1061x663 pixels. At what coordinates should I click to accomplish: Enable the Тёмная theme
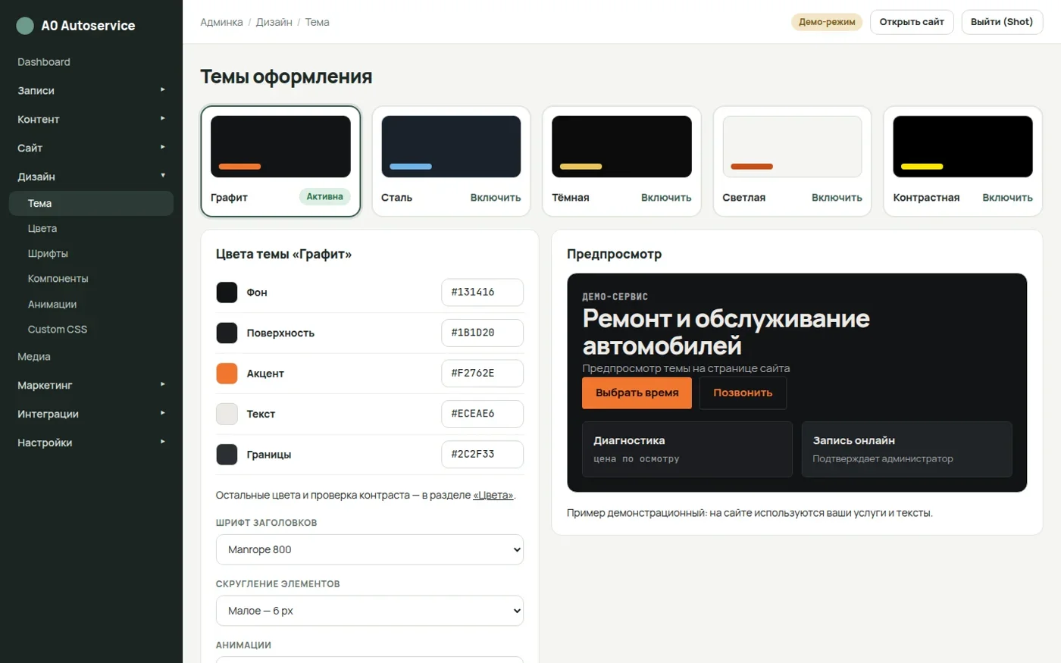pos(666,198)
